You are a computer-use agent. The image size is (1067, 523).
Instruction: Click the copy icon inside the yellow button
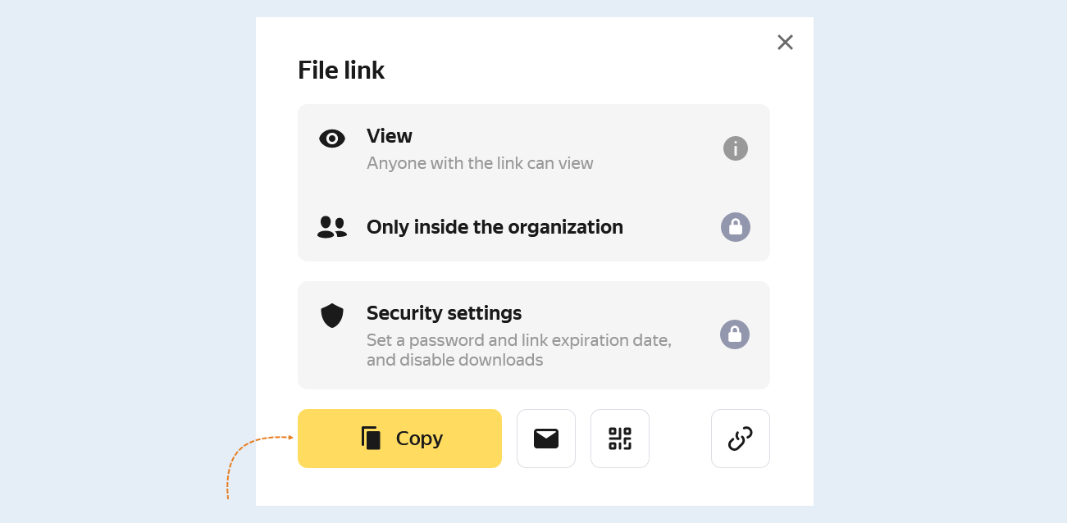[372, 439]
